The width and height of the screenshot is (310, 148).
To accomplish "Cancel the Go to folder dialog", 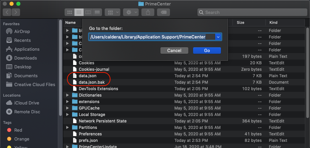I will tap(174, 50).
